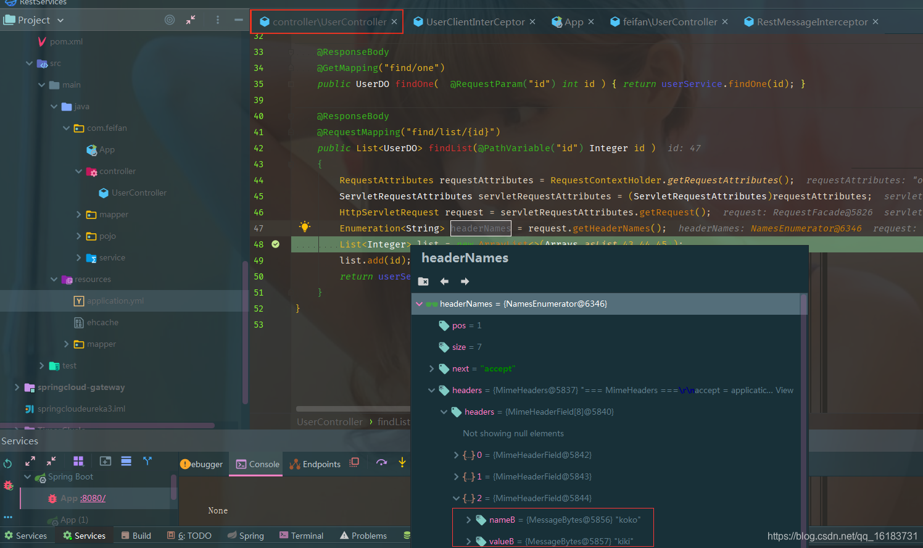Image resolution: width=923 pixels, height=548 pixels.
Task: Click the blue fork arrows icon in Services toolbar
Action: pos(147,461)
